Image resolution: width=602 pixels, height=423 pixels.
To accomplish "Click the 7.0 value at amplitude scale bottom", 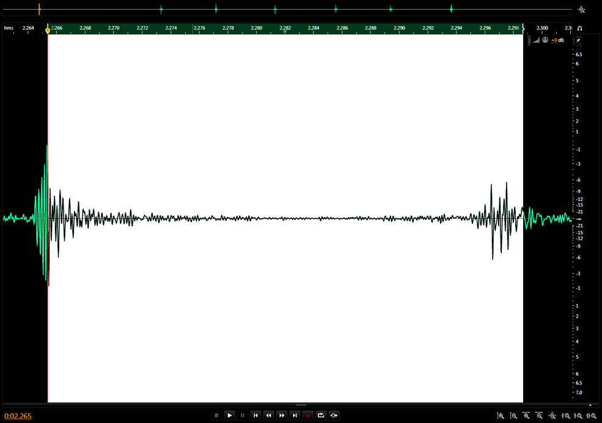I will pyautogui.click(x=579, y=392).
